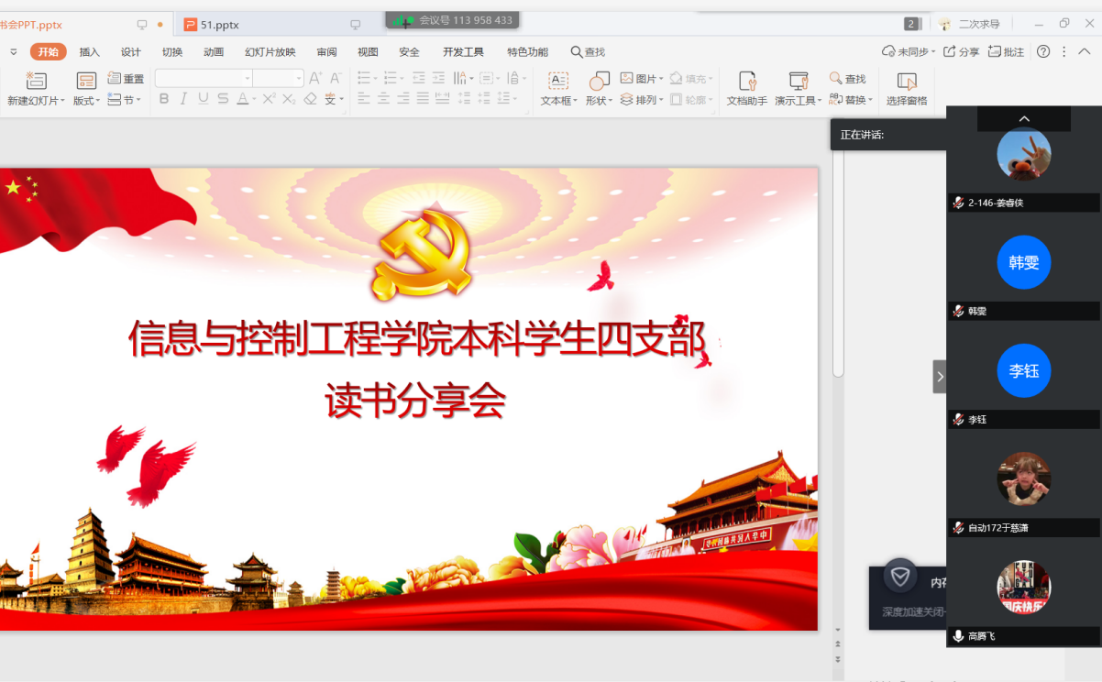The height and width of the screenshot is (682, 1102).
Task: Click the 重置 reset slide icon
Action: click(x=115, y=79)
